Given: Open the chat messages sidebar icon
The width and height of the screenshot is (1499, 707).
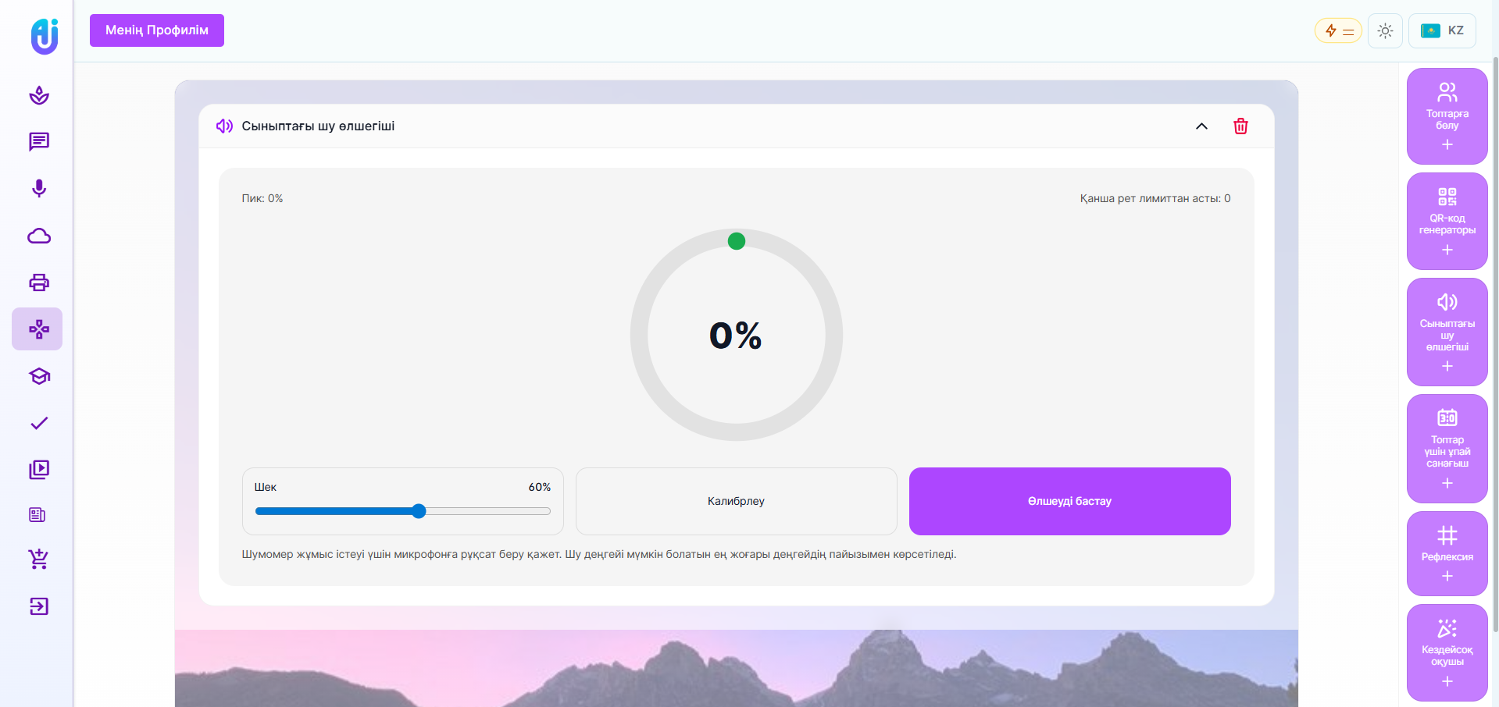Looking at the screenshot, I should point(38,142).
